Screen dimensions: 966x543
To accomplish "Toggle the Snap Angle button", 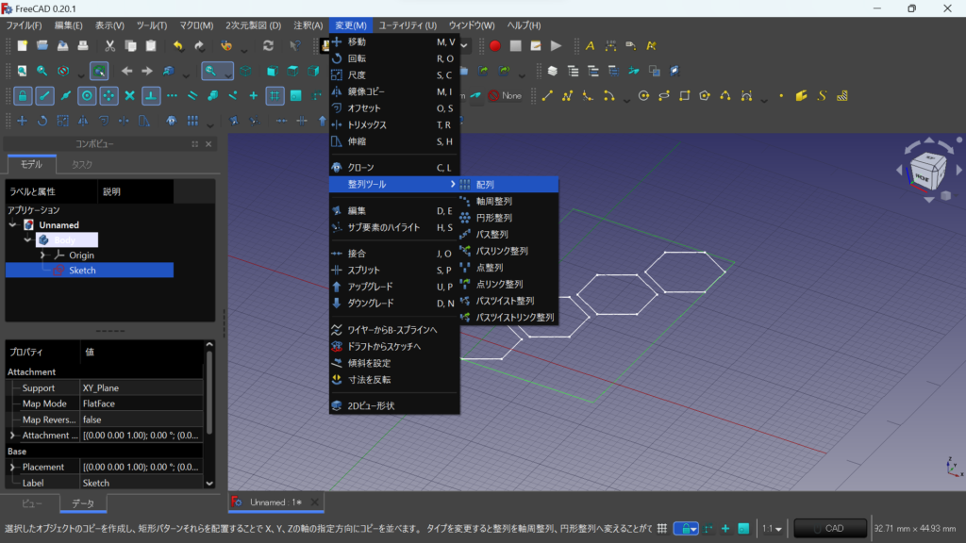I will click(108, 95).
